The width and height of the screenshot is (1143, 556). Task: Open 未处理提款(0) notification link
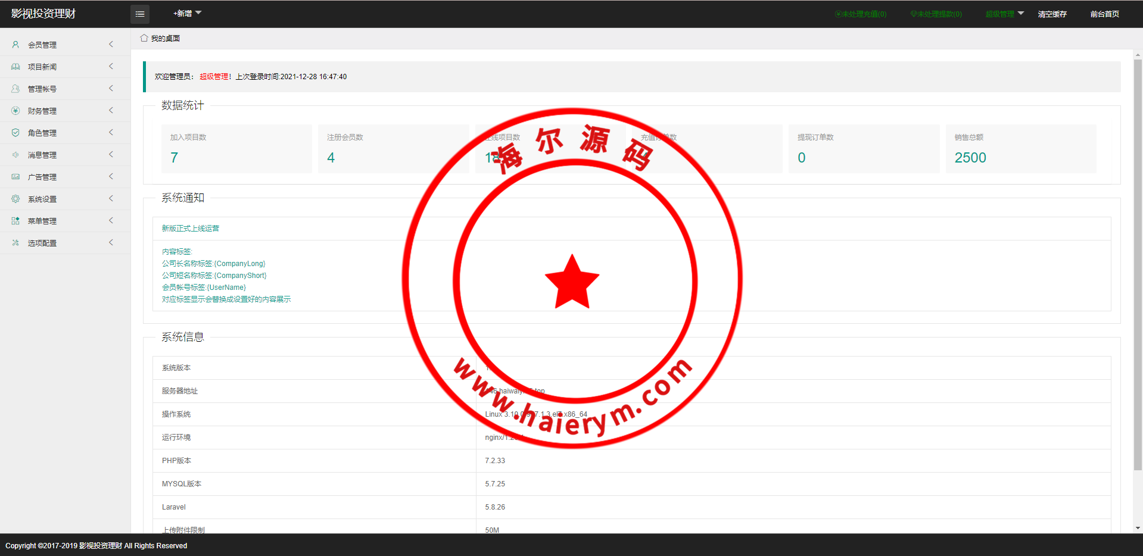pyautogui.click(x=936, y=14)
